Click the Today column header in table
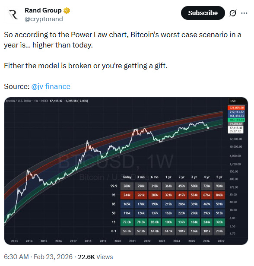 pos(127,177)
